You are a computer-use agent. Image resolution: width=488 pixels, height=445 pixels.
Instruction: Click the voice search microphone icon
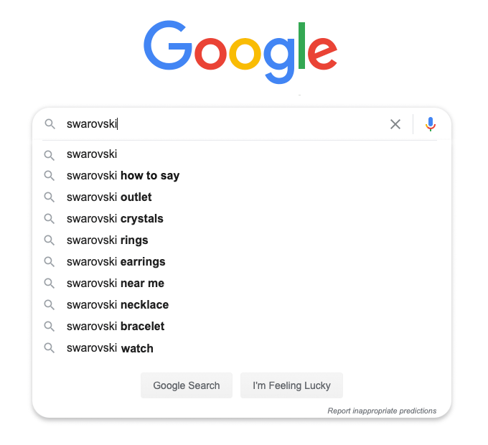point(431,124)
